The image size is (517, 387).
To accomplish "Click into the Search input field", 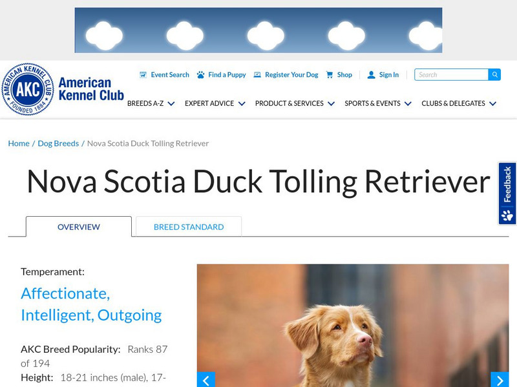I will (451, 75).
